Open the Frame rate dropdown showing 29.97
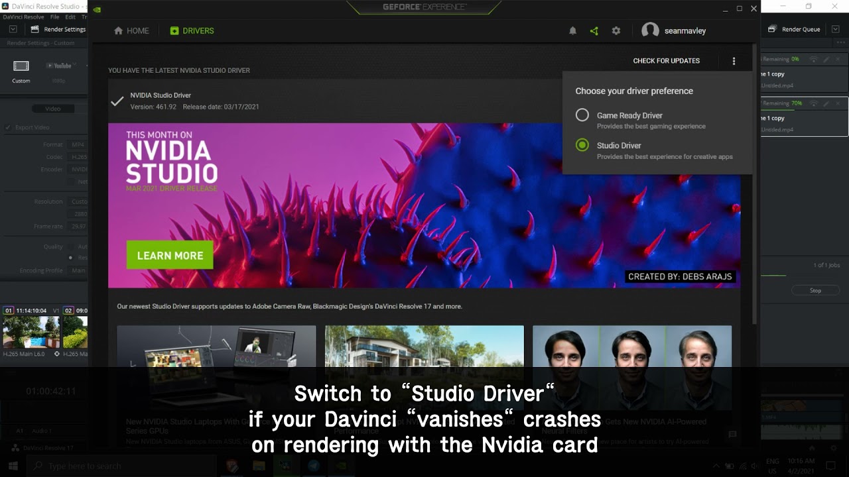This screenshot has height=477, width=849. pos(77,227)
